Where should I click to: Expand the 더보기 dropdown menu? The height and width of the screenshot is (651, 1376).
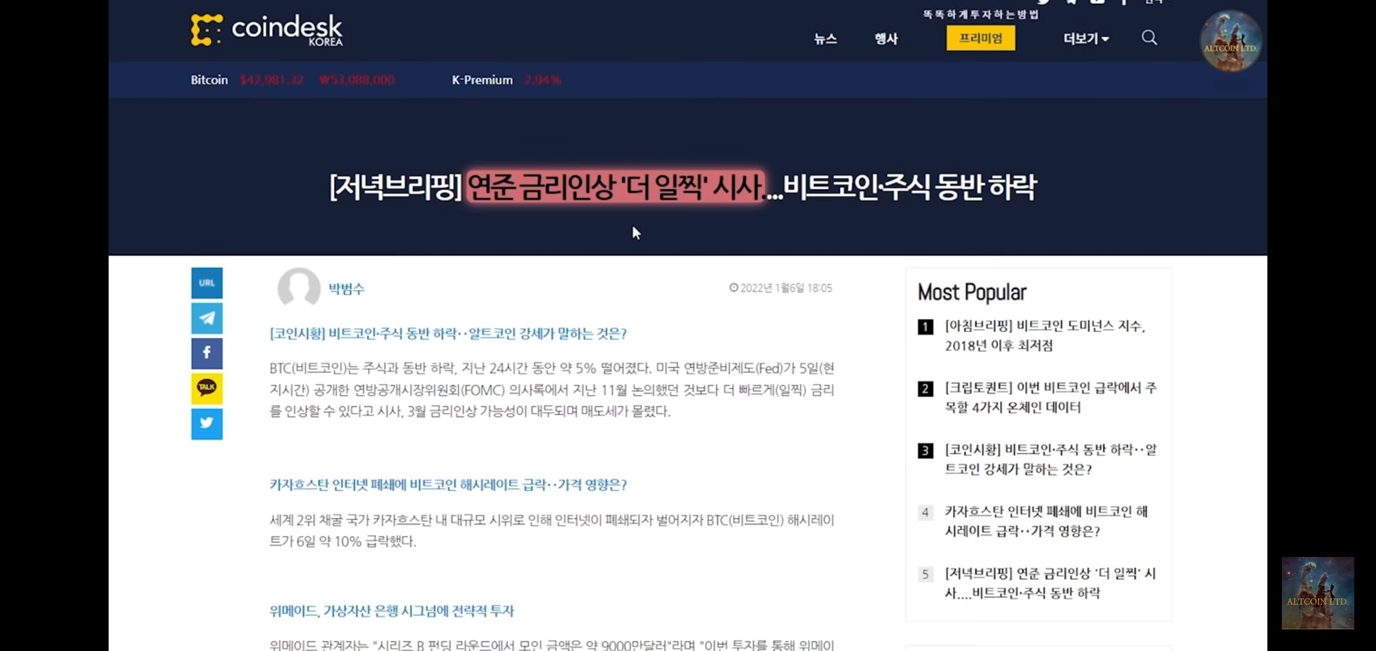tap(1086, 39)
